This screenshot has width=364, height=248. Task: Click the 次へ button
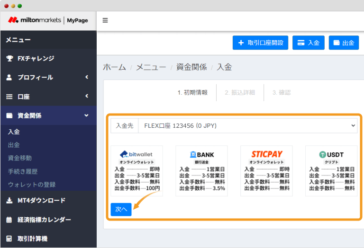(121, 209)
